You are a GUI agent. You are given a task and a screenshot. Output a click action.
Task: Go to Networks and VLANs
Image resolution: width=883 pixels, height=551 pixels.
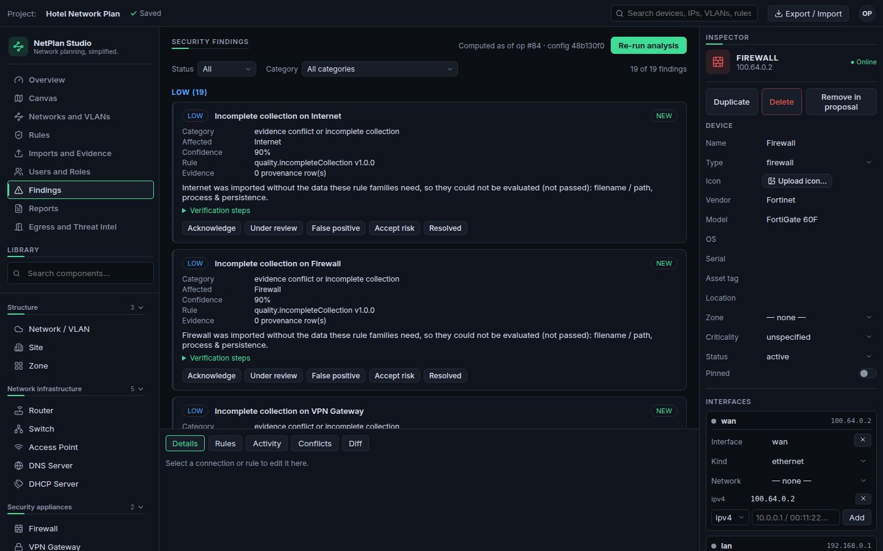coord(80,116)
